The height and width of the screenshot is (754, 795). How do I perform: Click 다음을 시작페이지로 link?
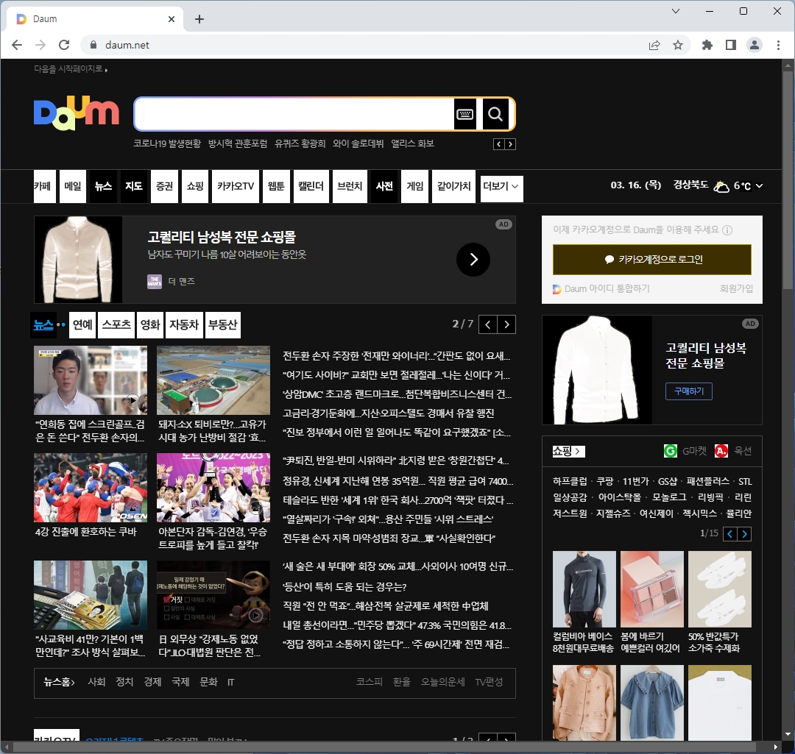(x=71, y=69)
